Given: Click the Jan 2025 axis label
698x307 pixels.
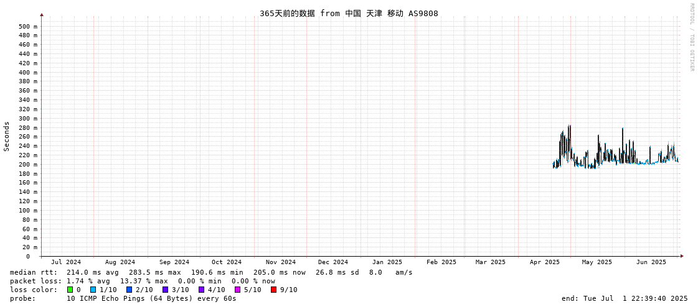Looking at the screenshot, I should [x=387, y=262].
